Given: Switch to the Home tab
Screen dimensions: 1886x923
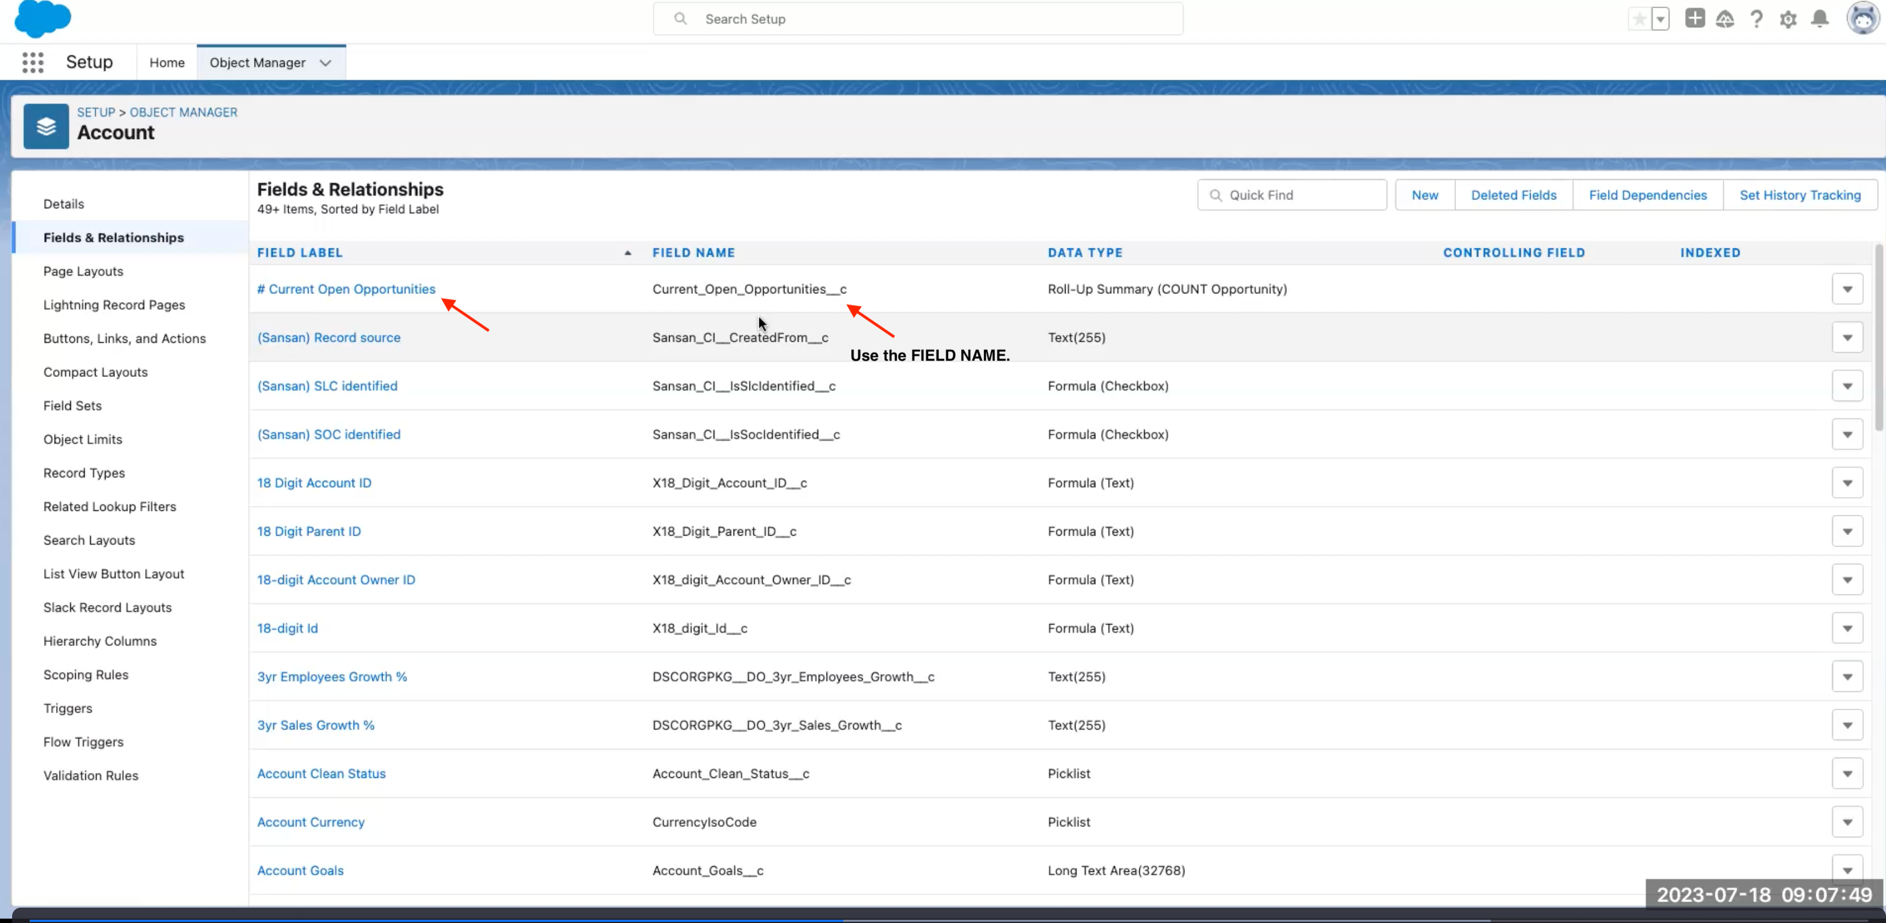Looking at the screenshot, I should (166, 62).
